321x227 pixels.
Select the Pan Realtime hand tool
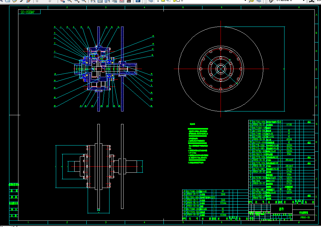click(x=62, y=1)
